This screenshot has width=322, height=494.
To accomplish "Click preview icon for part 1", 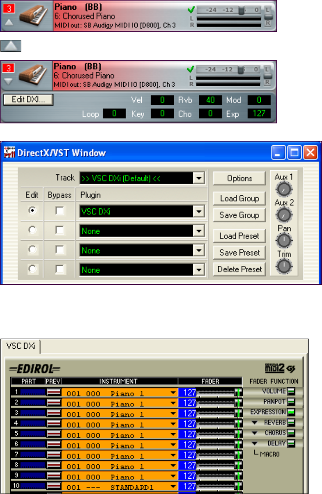I will pos(54,392).
